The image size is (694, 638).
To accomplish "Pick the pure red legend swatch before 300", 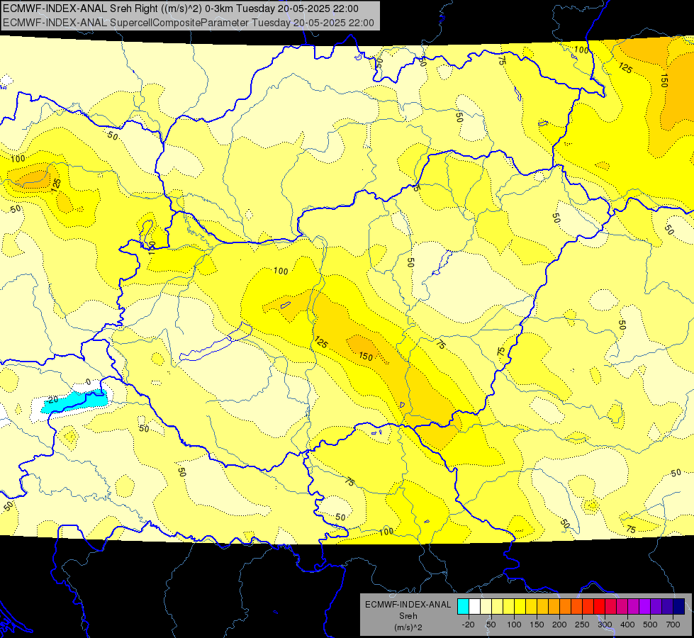I will 600,606.
